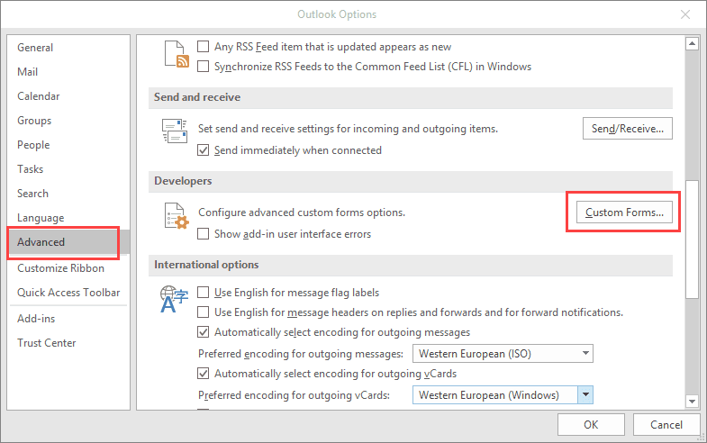The height and width of the screenshot is (443, 707).
Task: Check Use English for message headers on replies
Action: click(x=204, y=312)
